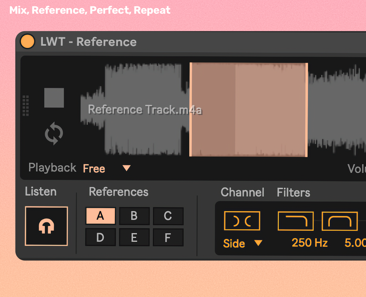
Task: Switch to reference slot C
Action: pyautogui.click(x=168, y=216)
